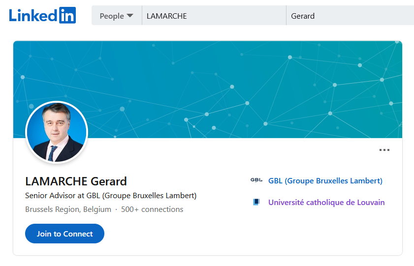Click the Join to Connect button
Image resolution: width=414 pixels, height=266 pixels.
pyautogui.click(x=64, y=234)
